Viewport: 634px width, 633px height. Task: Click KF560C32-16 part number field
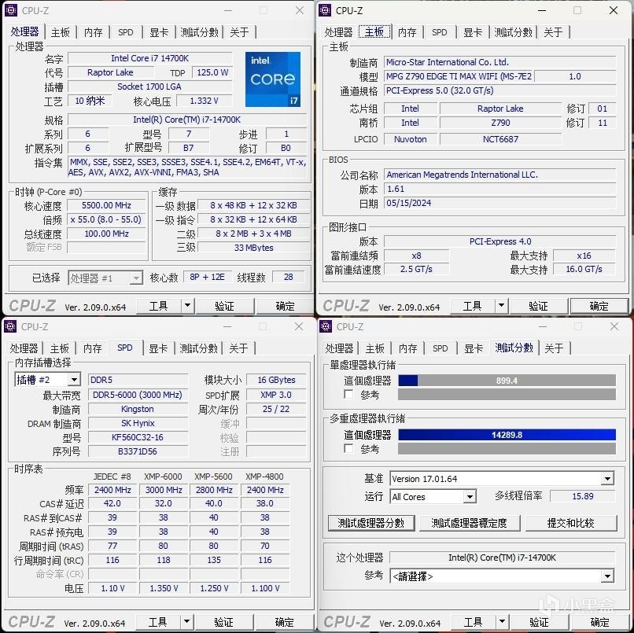click(138, 437)
